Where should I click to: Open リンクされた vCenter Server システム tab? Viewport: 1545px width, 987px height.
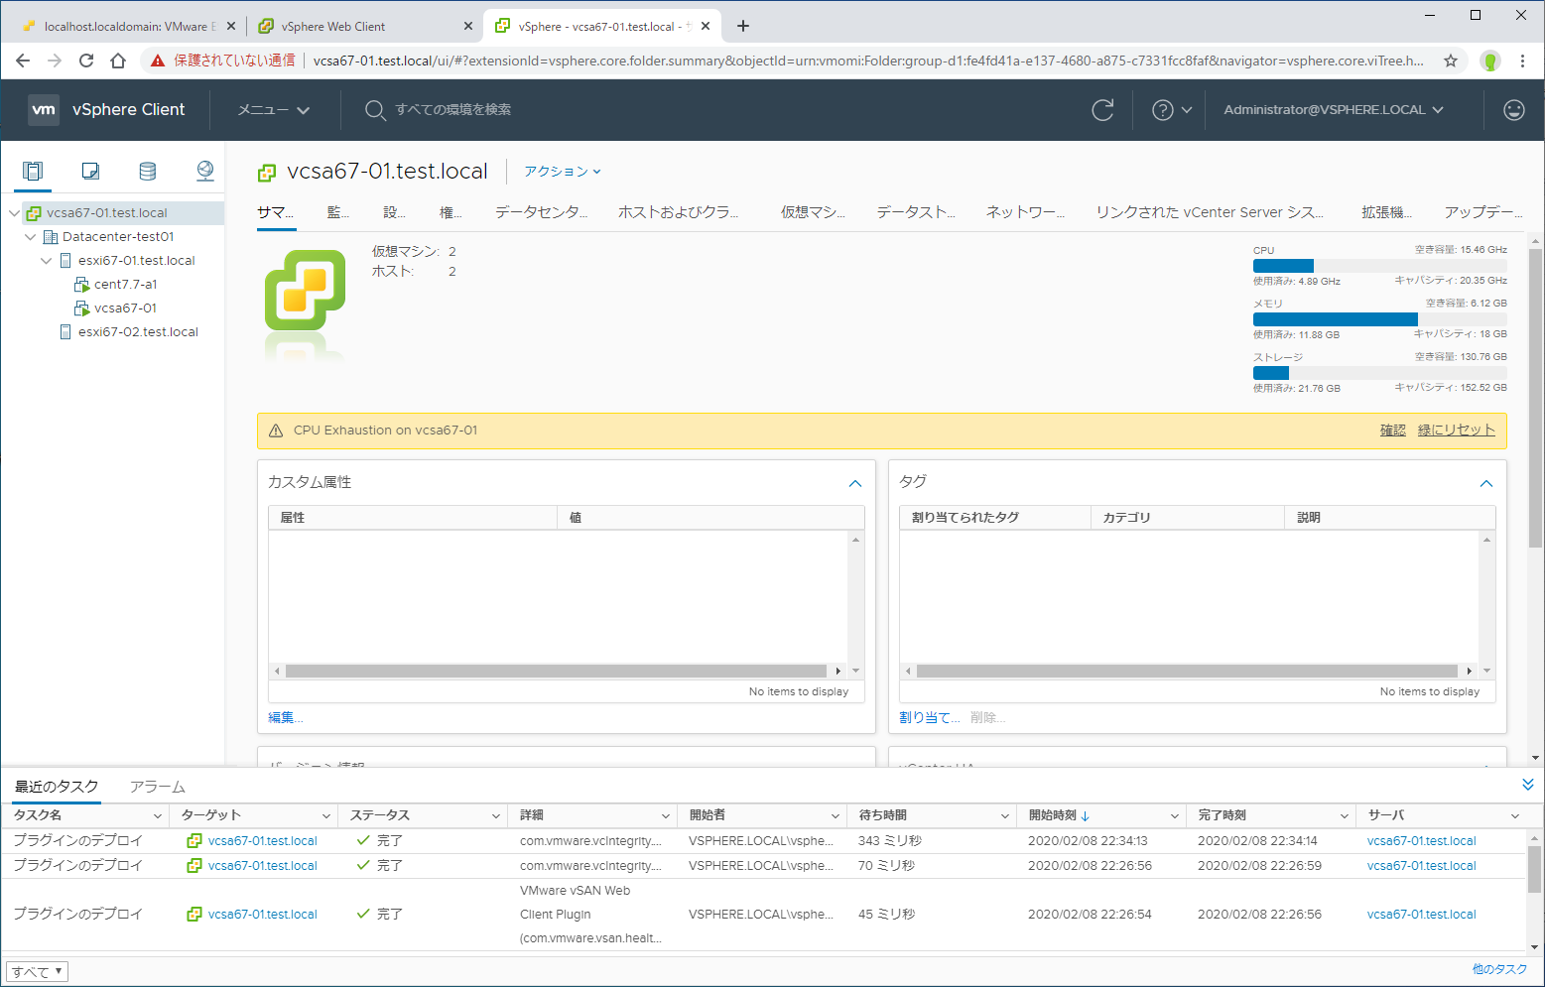[1210, 212]
